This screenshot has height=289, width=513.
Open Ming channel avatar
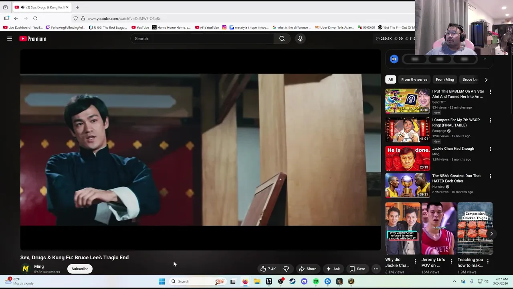pyautogui.click(x=26, y=269)
